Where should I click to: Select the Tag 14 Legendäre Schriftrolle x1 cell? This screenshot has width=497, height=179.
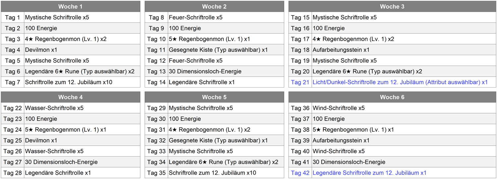coord(201,82)
